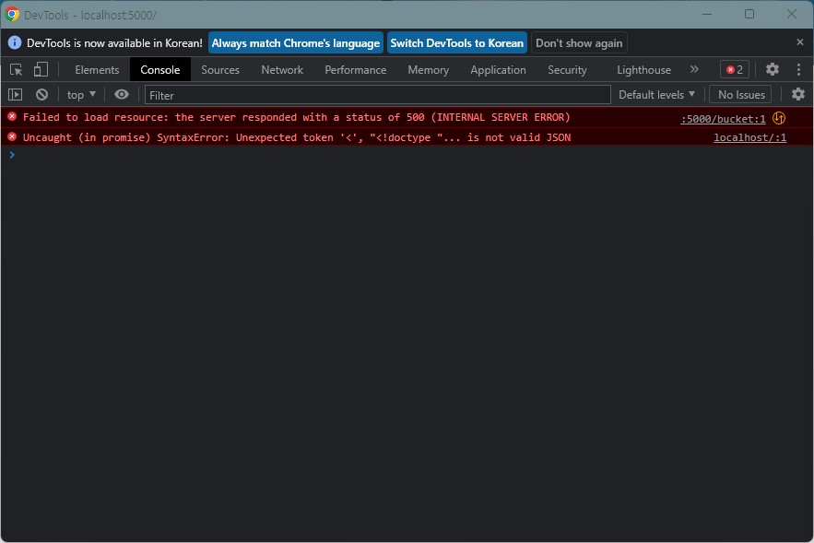Open the DevTools settings gear
Image resolution: width=814 pixels, height=543 pixels.
click(773, 69)
